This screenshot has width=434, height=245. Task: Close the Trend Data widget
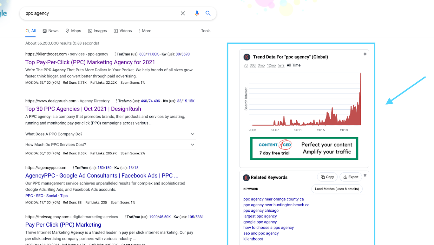[365, 54]
